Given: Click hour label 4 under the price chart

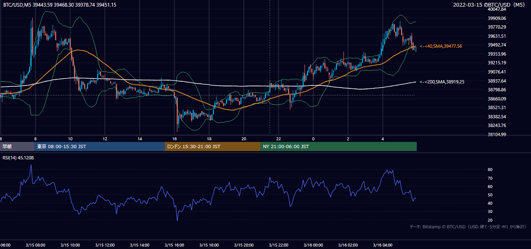Looking at the screenshot, I should pyautogui.click(x=383, y=139).
